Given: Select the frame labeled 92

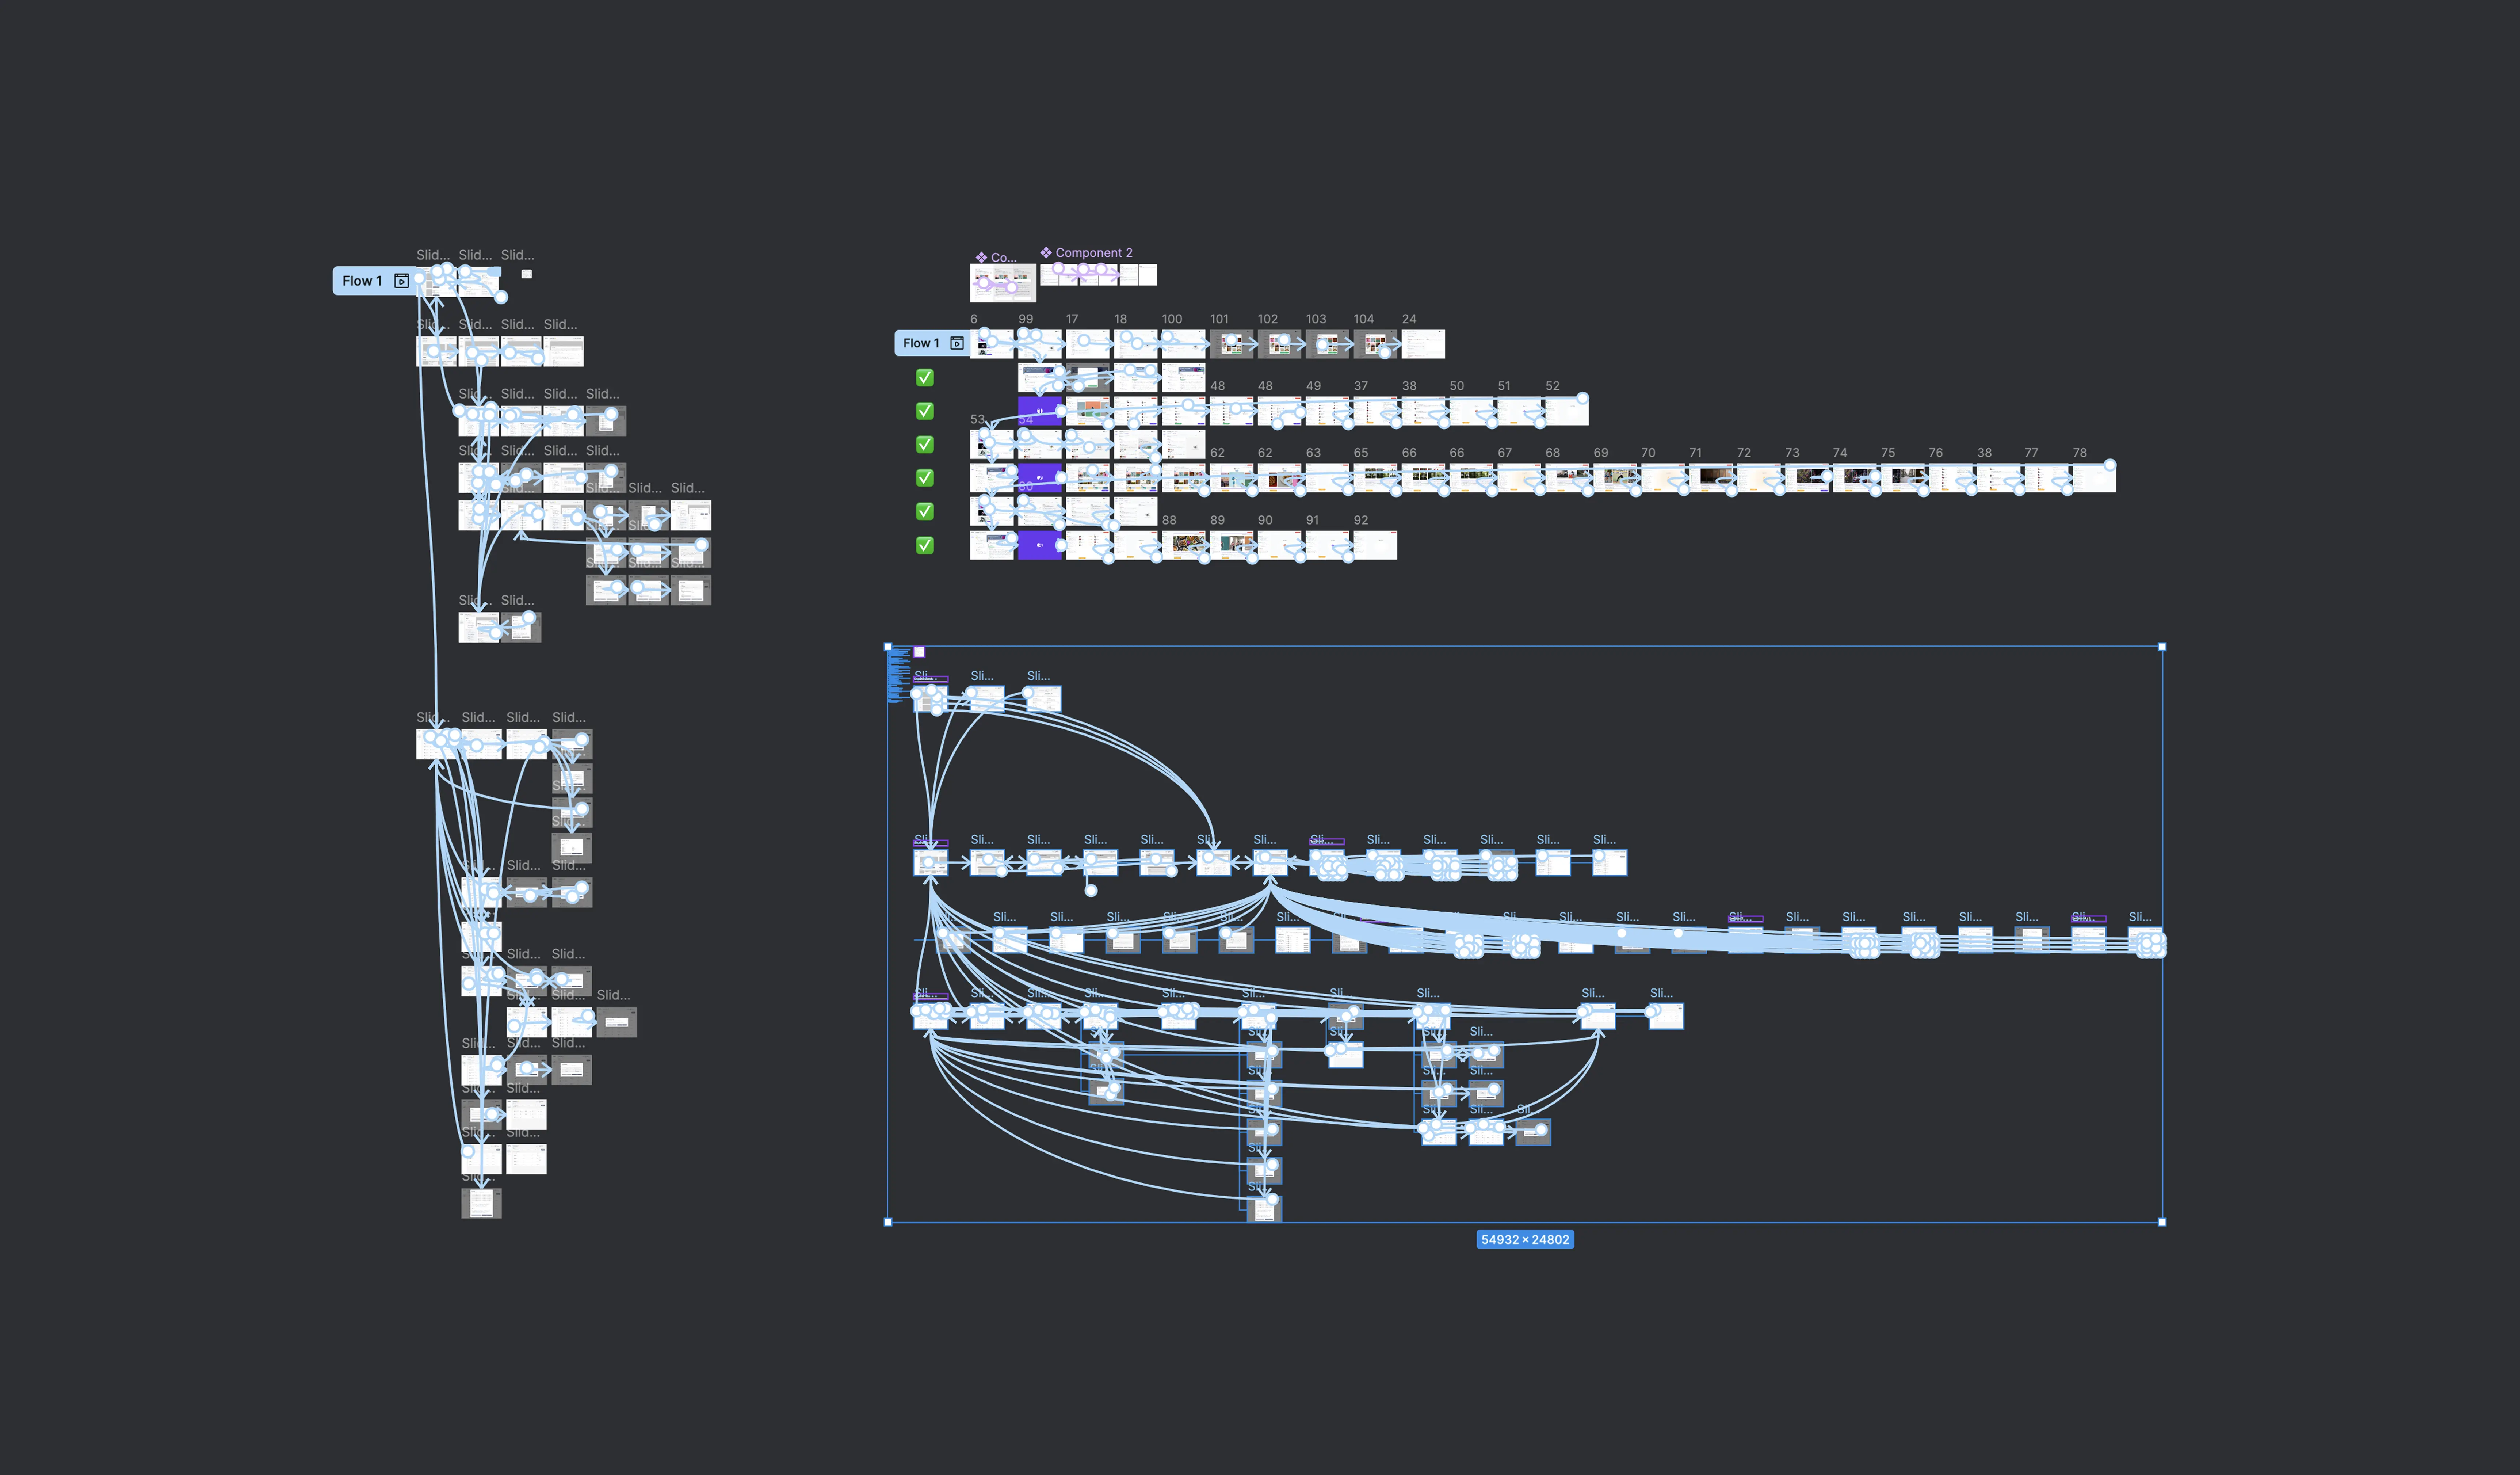Looking at the screenshot, I should coord(1376,545).
